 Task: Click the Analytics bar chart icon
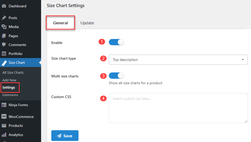[4, 134]
